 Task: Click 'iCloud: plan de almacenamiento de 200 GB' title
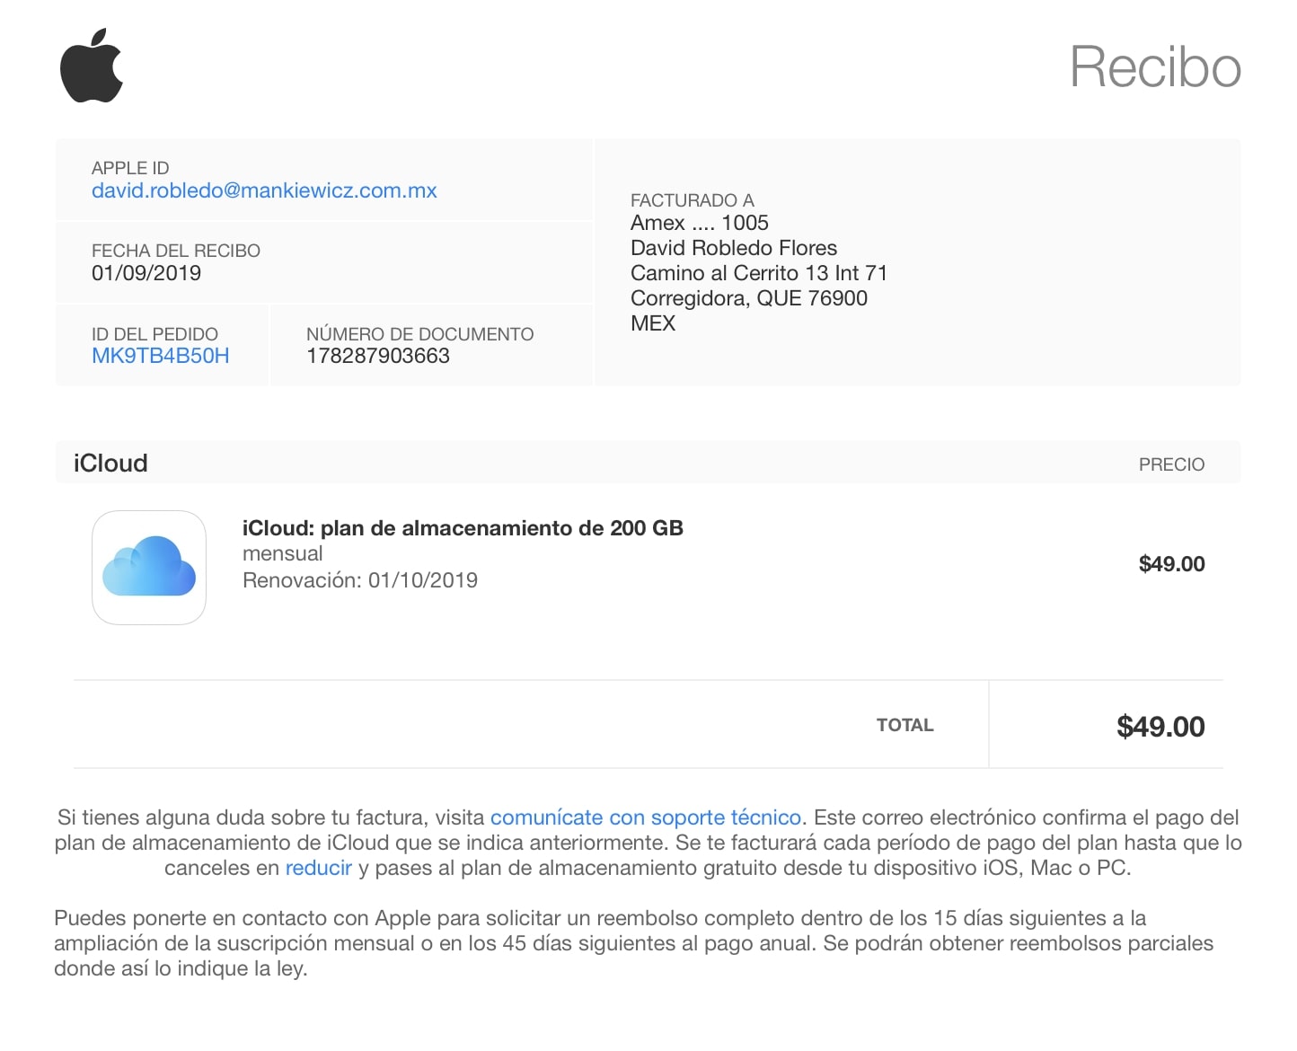pyautogui.click(x=463, y=528)
